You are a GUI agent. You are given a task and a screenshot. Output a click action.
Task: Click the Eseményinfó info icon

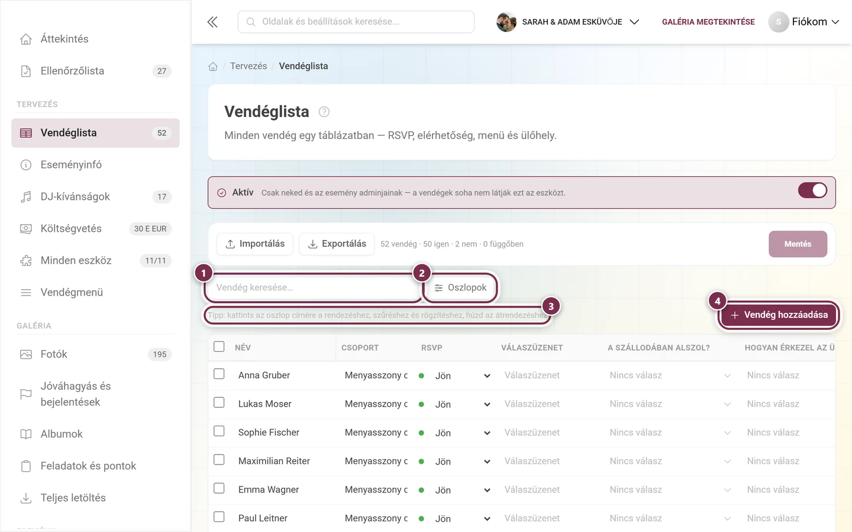point(26,165)
